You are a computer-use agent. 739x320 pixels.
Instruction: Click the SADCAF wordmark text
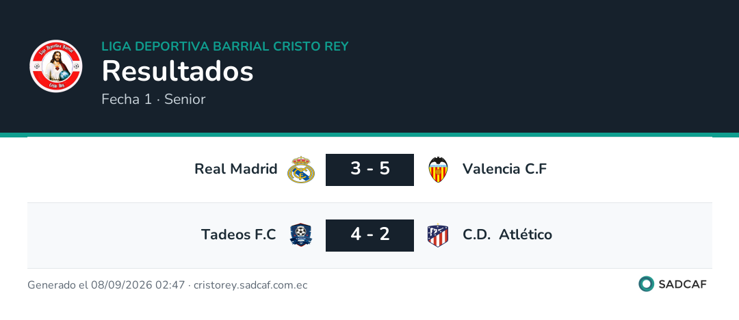[x=682, y=284]
